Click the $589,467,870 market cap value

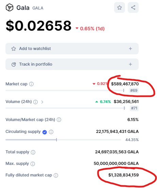(125, 84)
